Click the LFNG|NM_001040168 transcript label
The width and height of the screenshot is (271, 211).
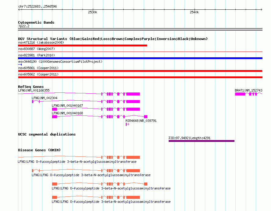tap(67, 113)
